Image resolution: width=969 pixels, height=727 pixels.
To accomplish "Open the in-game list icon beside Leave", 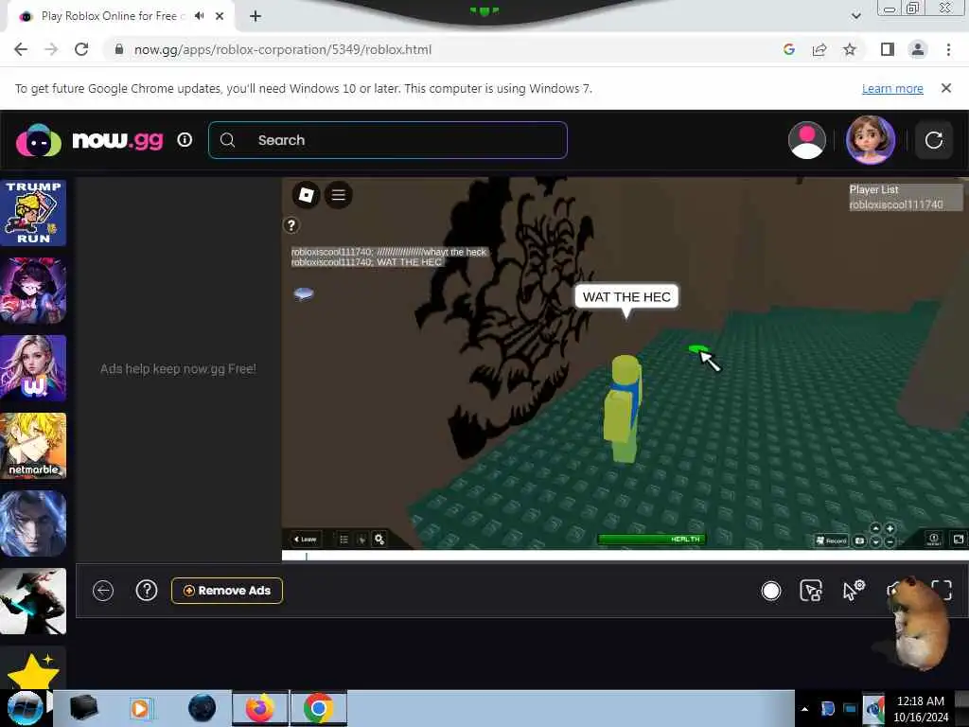I will coord(344,540).
